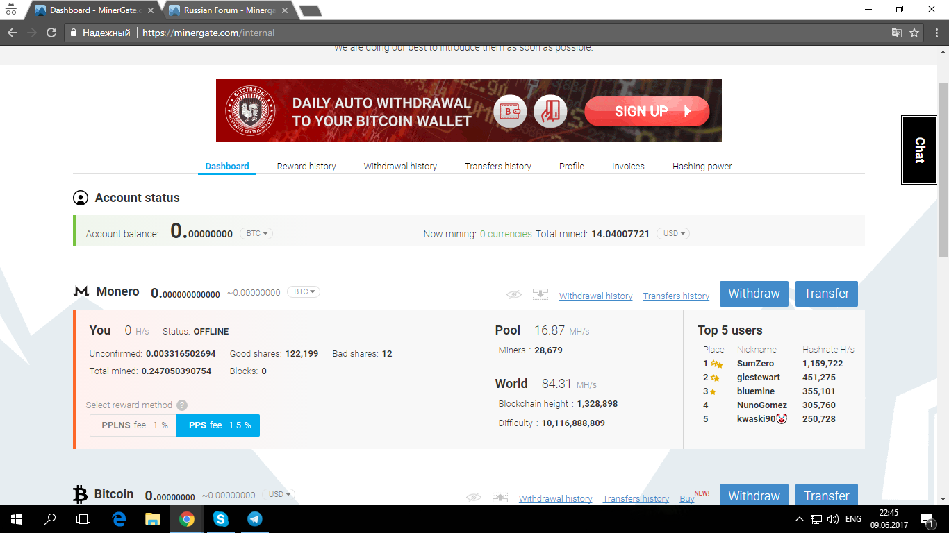This screenshot has height=533, width=949.
Task: Go to the Profile tab
Action: click(x=572, y=167)
